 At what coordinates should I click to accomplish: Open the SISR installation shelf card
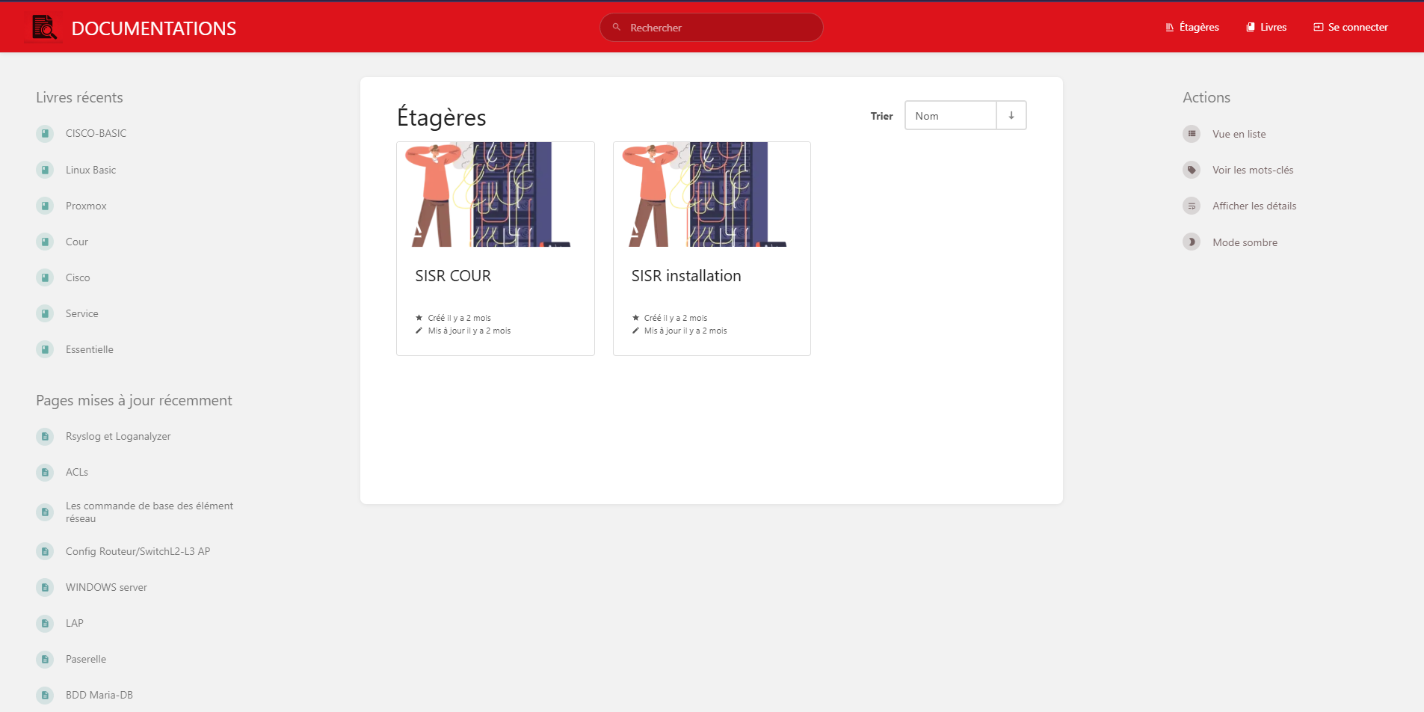[712, 248]
